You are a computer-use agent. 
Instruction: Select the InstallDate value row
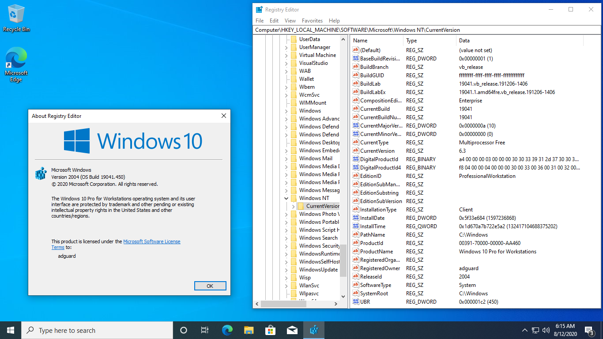476,218
